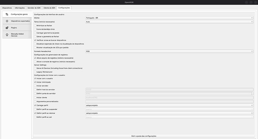Select the Dispositivos suportados diamond icon
The image size is (258, 139).
click(7, 21)
